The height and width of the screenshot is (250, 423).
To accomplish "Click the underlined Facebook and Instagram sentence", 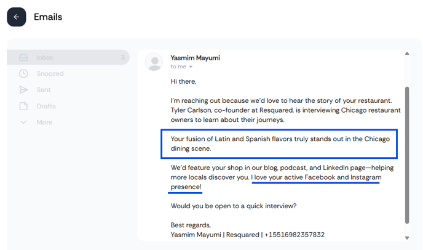I will (316, 177).
